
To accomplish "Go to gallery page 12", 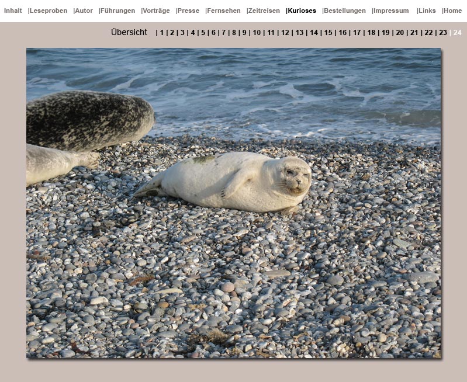I will [285, 33].
